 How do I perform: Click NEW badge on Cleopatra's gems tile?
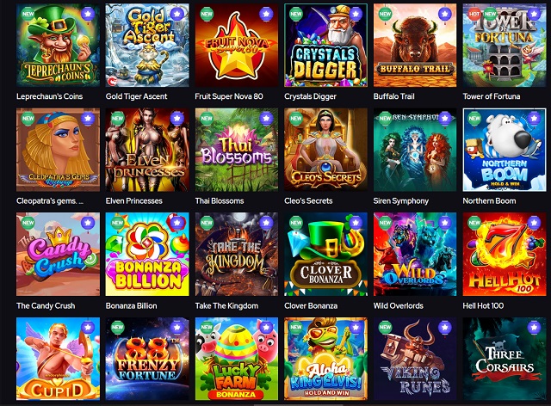point(28,119)
